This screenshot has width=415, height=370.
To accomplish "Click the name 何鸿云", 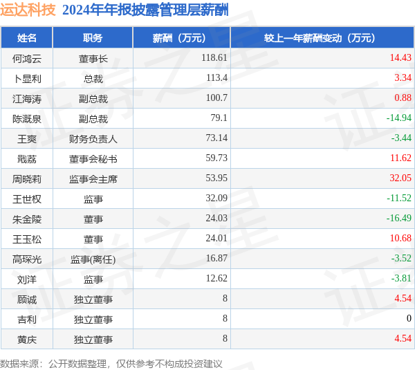I will point(27,59).
